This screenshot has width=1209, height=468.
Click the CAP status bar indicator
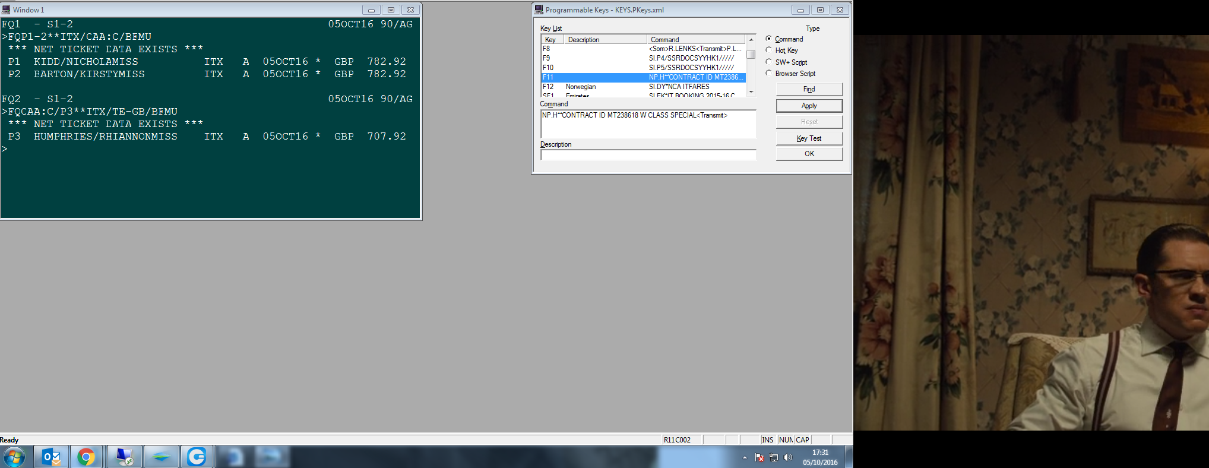802,440
